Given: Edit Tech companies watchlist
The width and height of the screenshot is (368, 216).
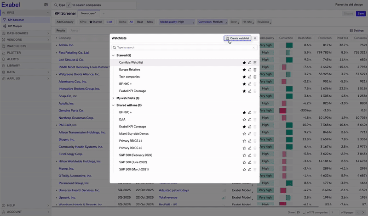Looking at the screenshot, I should 249,77.
